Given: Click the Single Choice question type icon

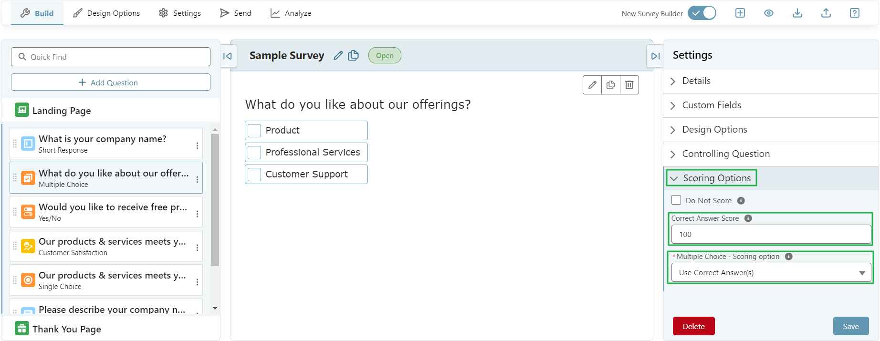Looking at the screenshot, I should tap(28, 280).
